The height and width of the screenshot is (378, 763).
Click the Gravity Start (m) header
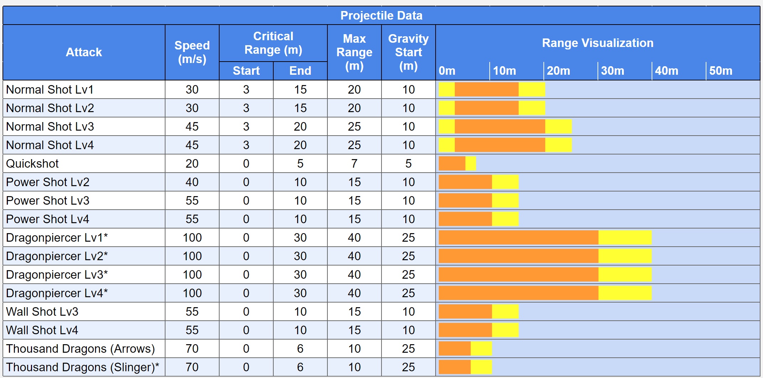click(409, 52)
